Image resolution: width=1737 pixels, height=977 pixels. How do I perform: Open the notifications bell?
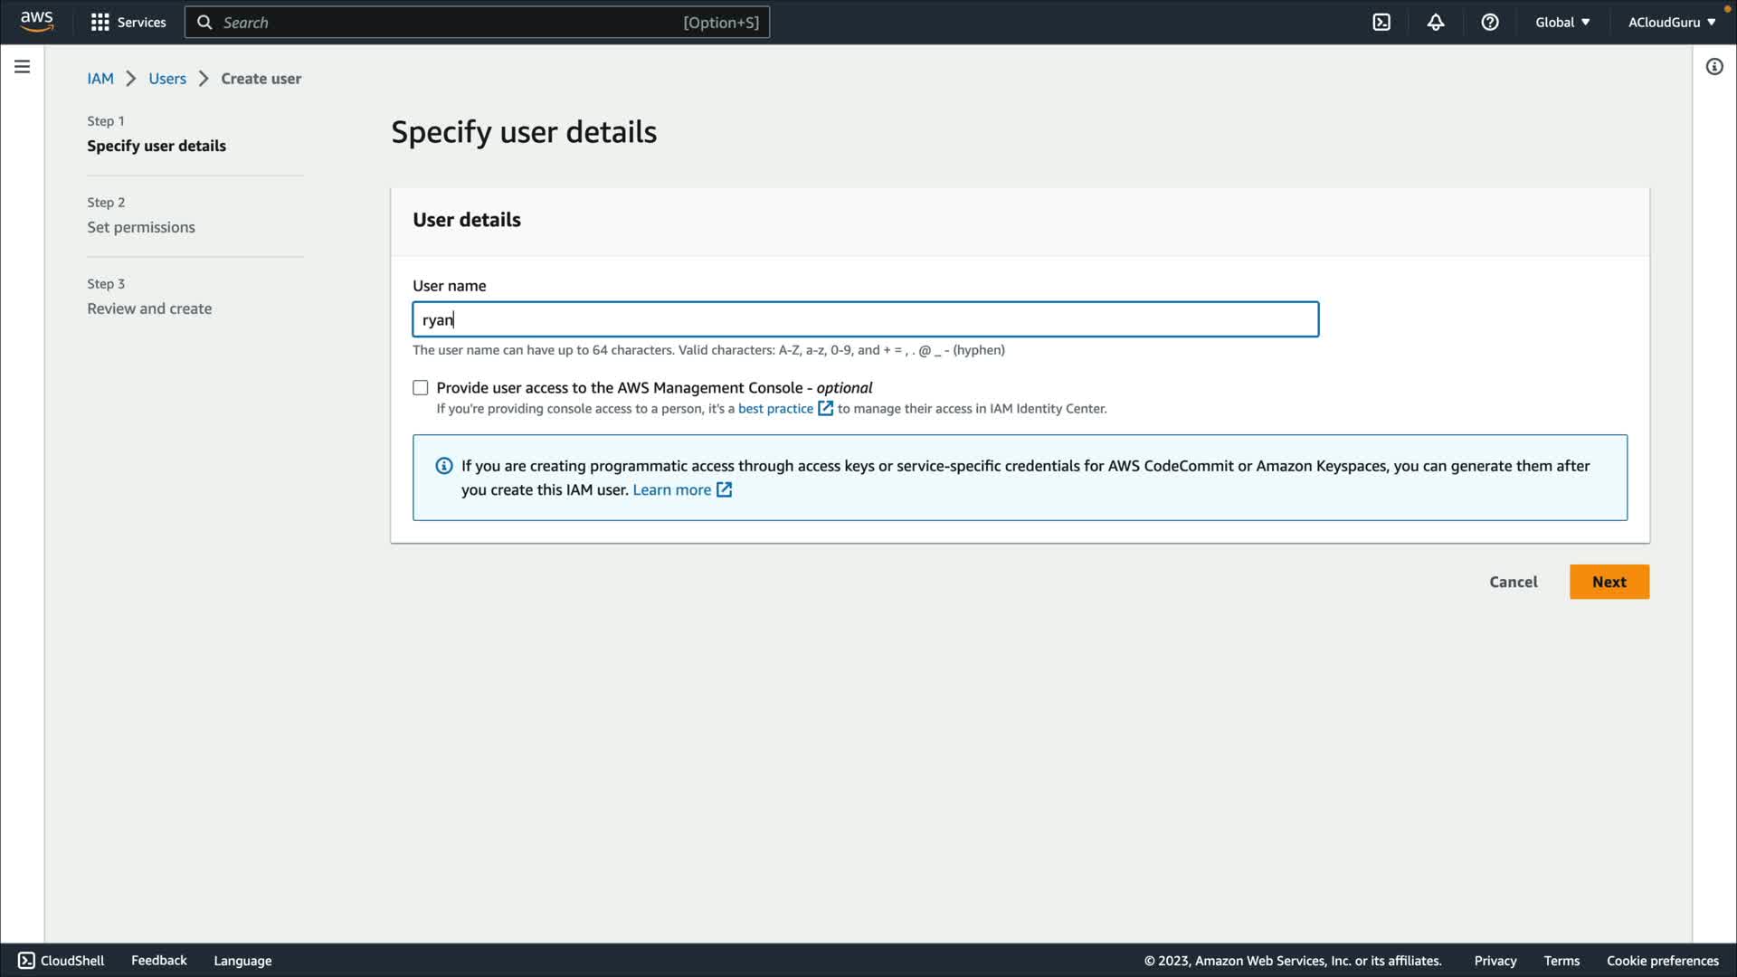pyautogui.click(x=1436, y=22)
